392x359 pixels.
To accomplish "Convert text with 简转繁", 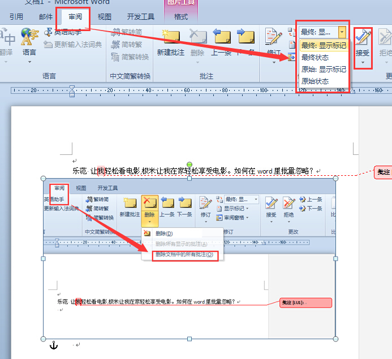I will (x=127, y=45).
